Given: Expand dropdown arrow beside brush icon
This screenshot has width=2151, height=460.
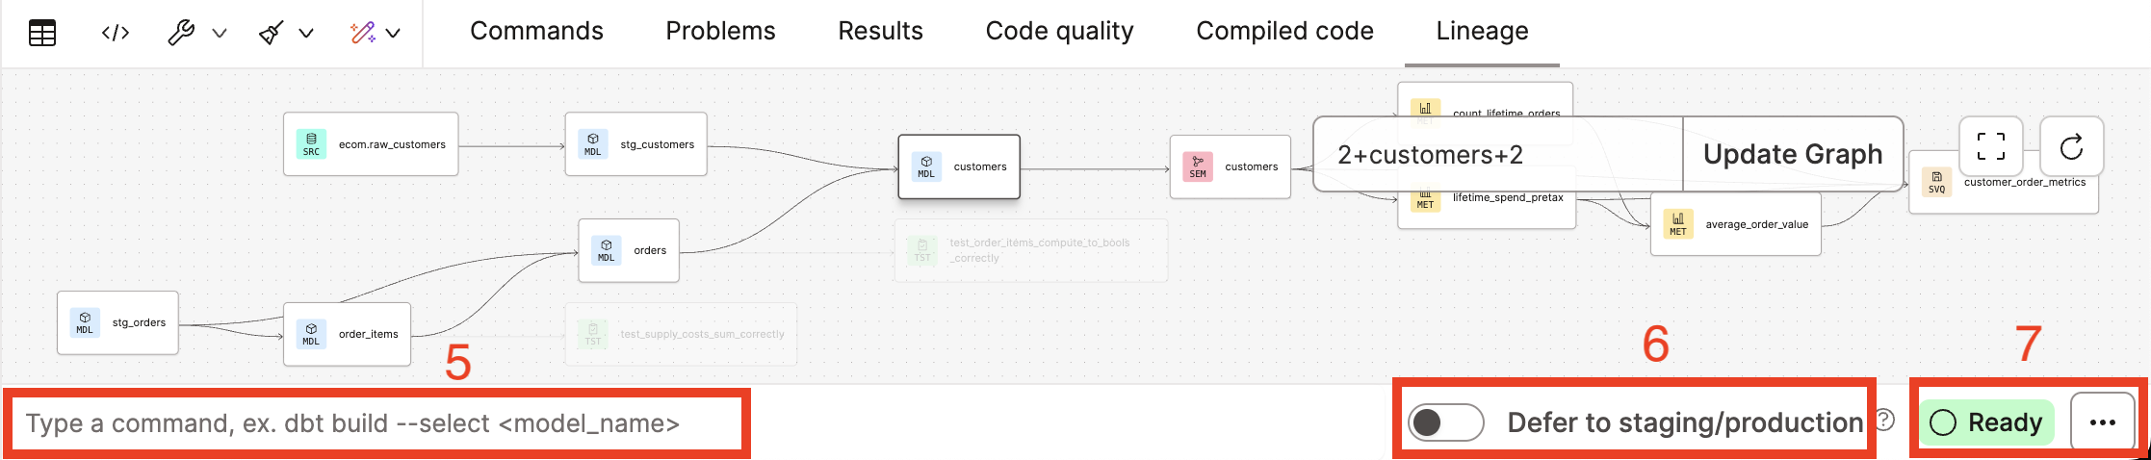Looking at the screenshot, I should coord(306,34).
